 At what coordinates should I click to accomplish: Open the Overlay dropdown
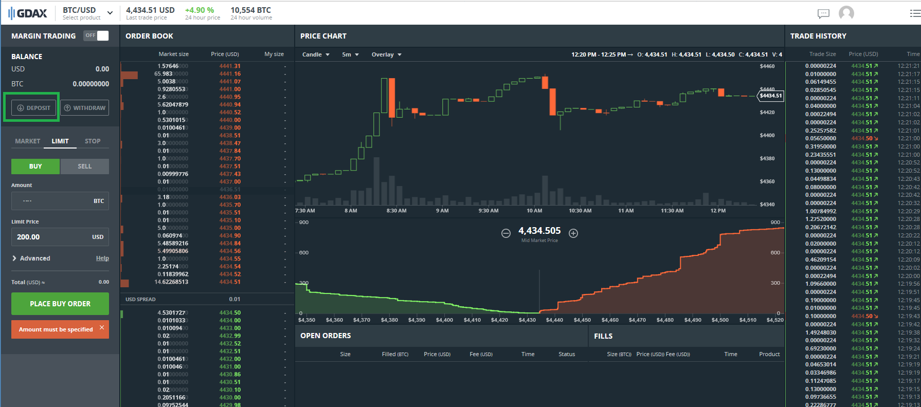(386, 54)
